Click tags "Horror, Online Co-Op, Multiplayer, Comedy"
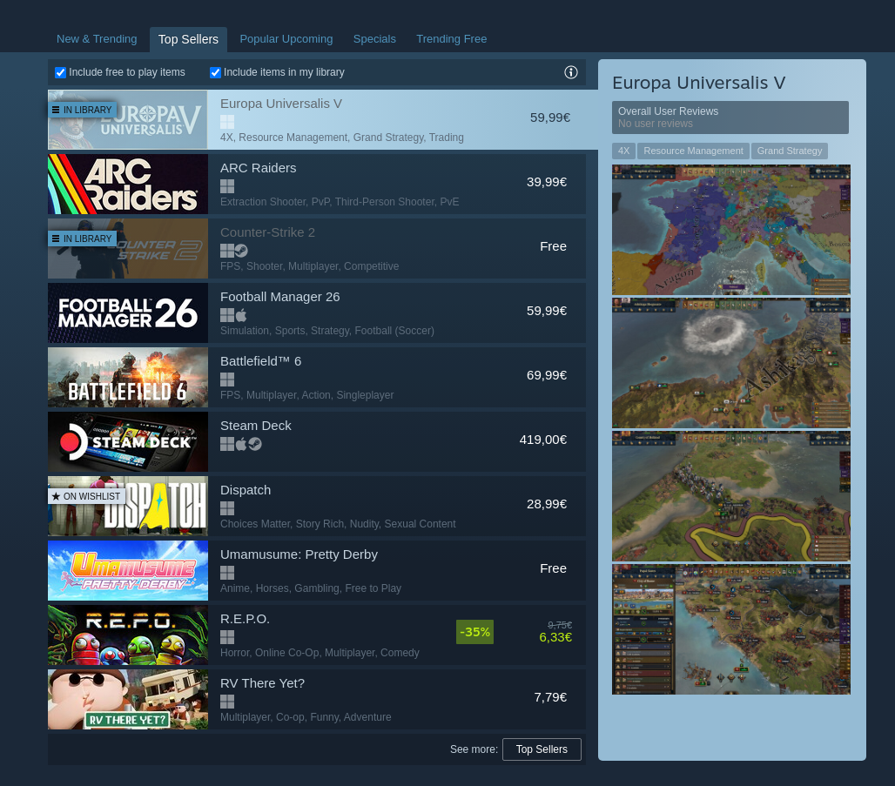895x786 pixels. (x=320, y=653)
